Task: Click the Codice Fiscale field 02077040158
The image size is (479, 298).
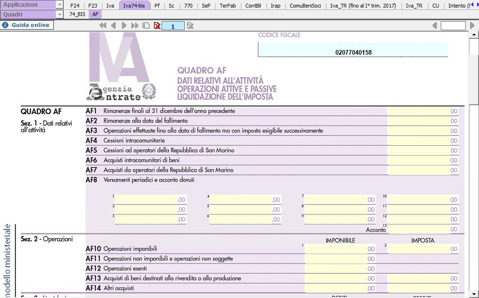Action: [353, 50]
